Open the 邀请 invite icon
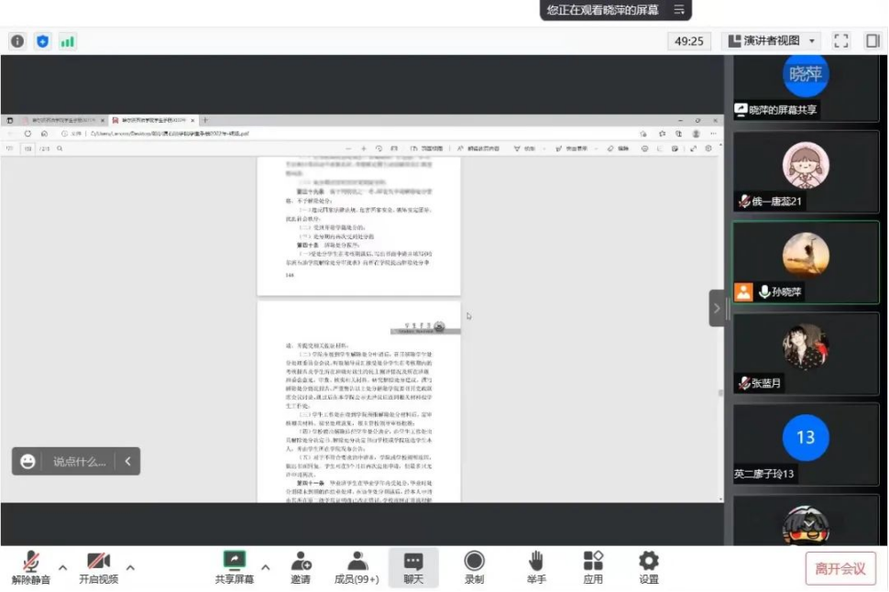 [301, 567]
